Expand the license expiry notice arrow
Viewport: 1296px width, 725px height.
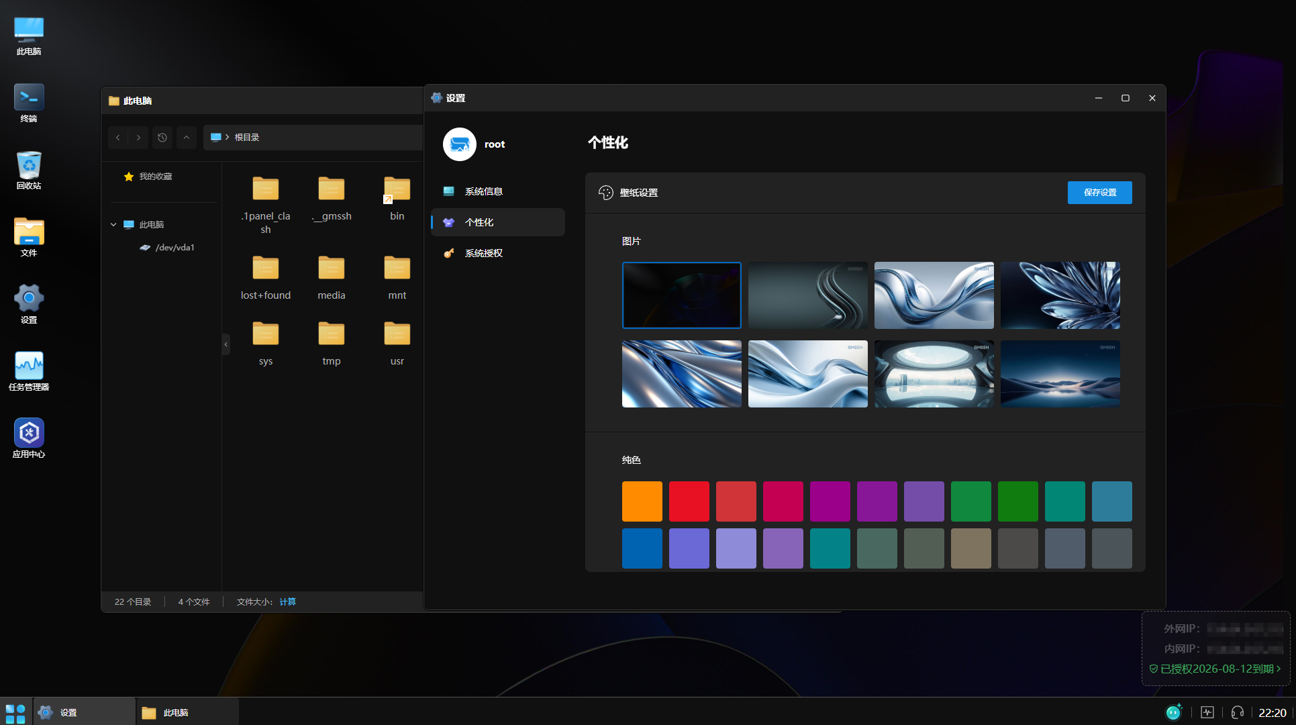(x=1279, y=669)
